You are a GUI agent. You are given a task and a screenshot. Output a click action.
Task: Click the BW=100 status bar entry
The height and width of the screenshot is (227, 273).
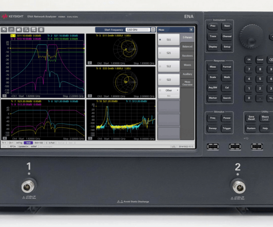(x=39, y=143)
